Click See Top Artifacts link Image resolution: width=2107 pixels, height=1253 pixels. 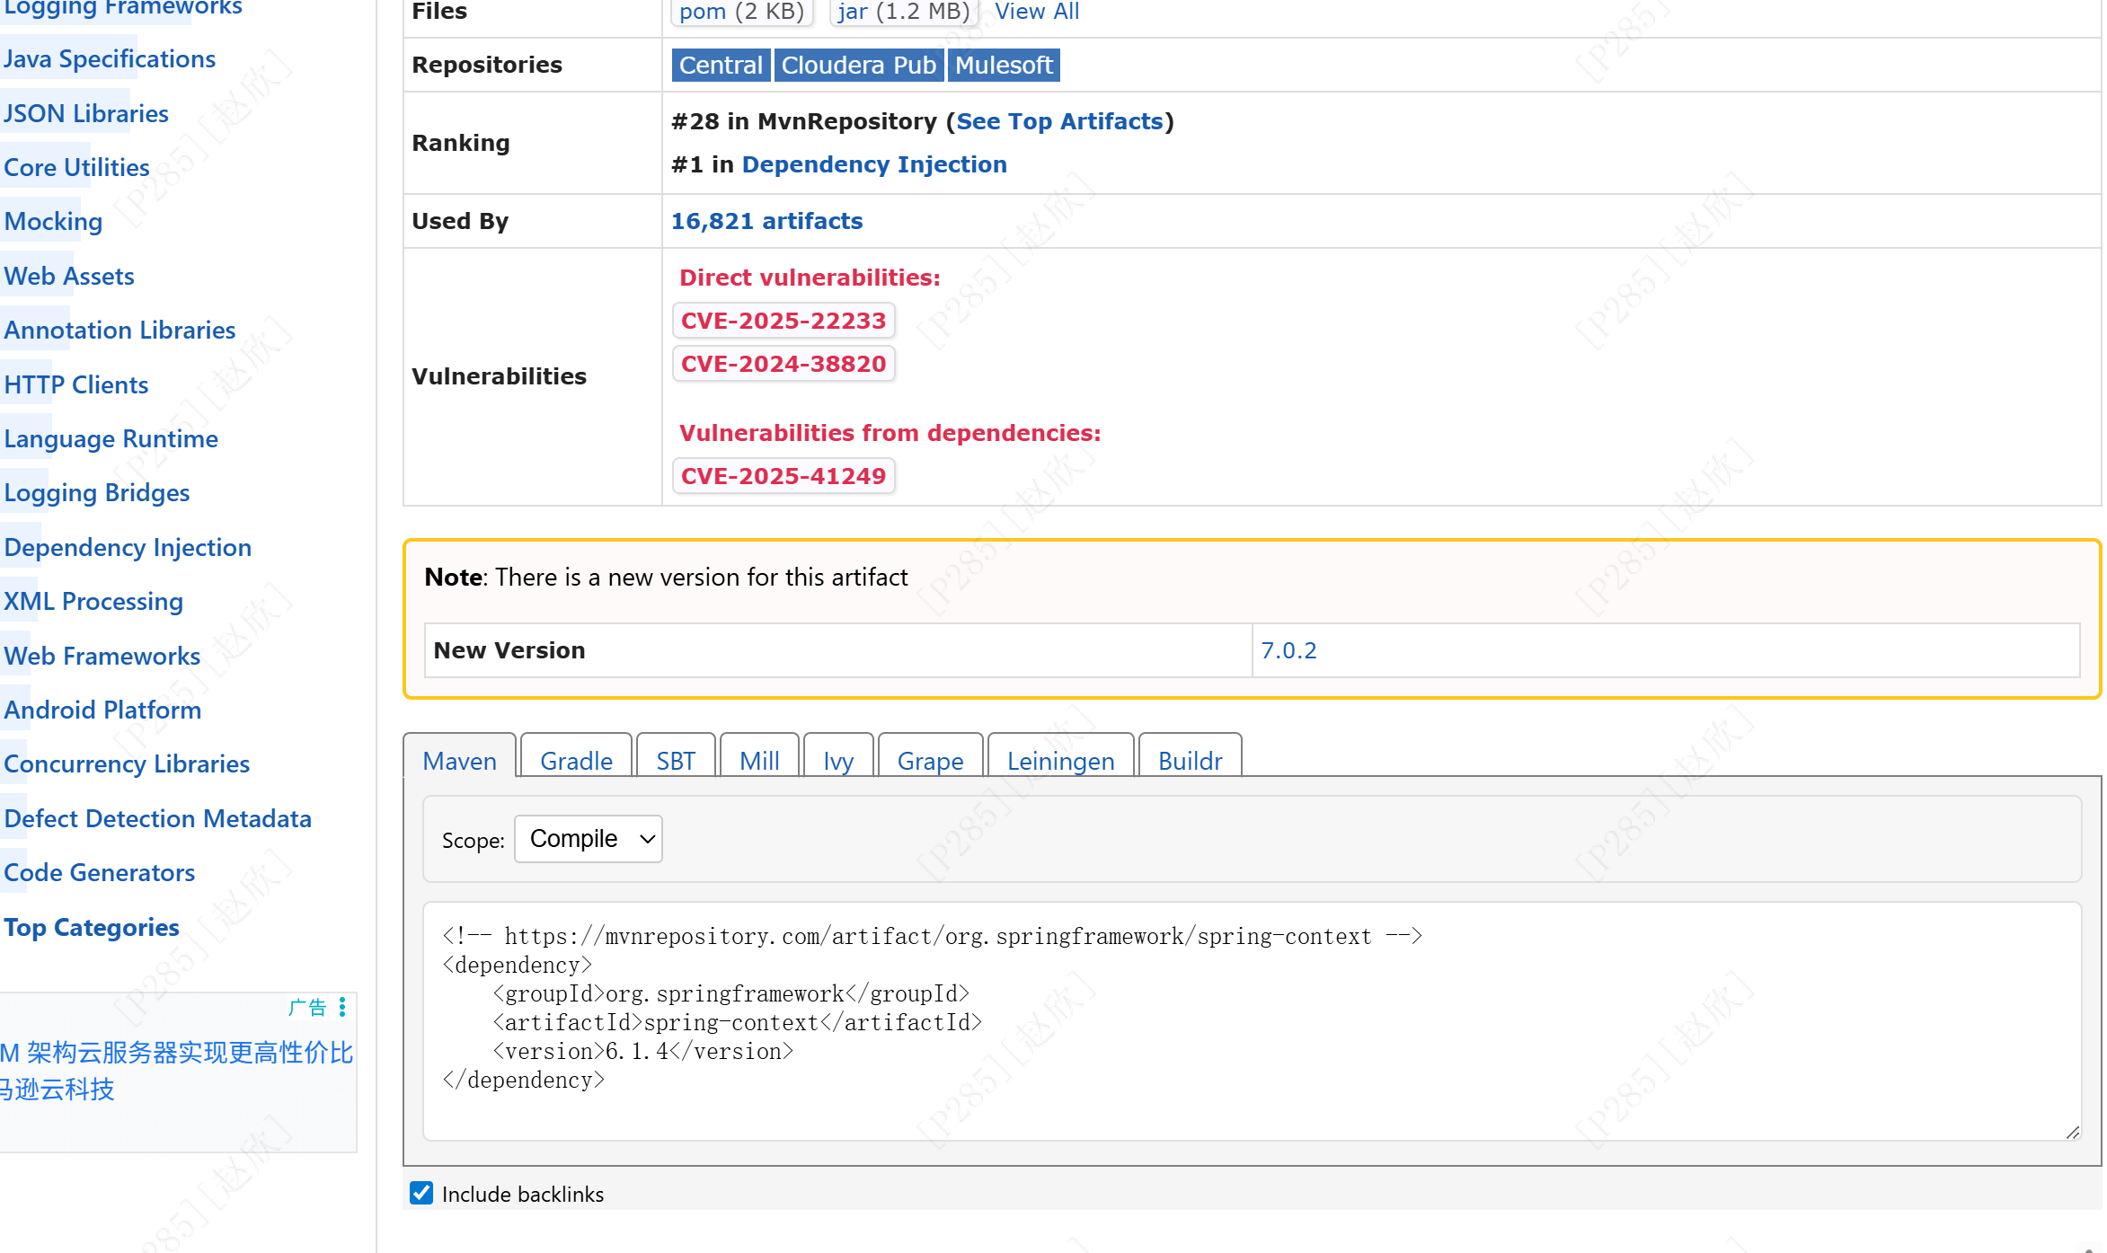[x=1059, y=121]
